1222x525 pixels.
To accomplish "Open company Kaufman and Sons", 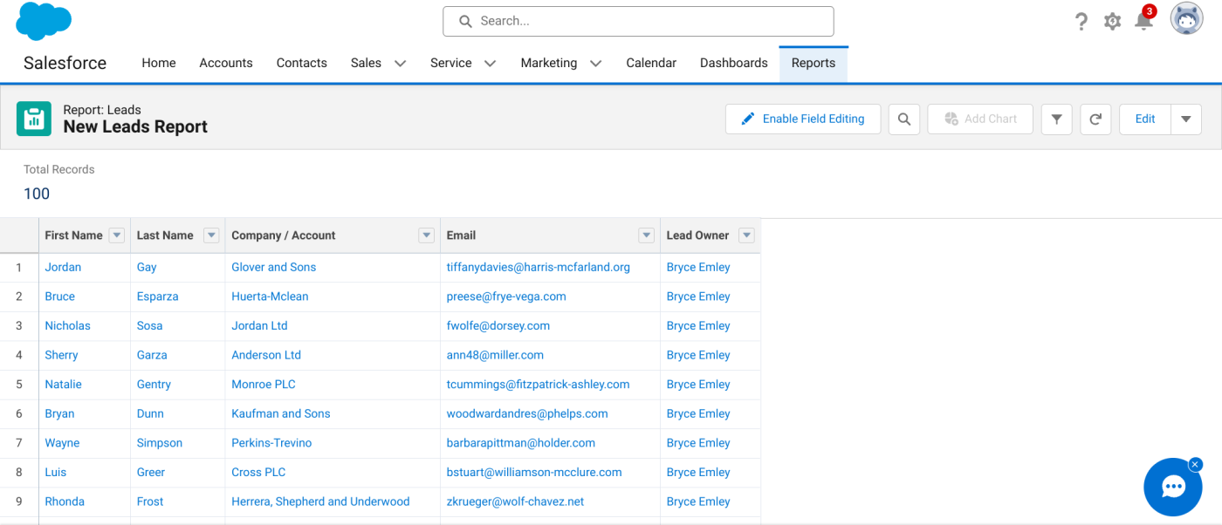I will [281, 413].
